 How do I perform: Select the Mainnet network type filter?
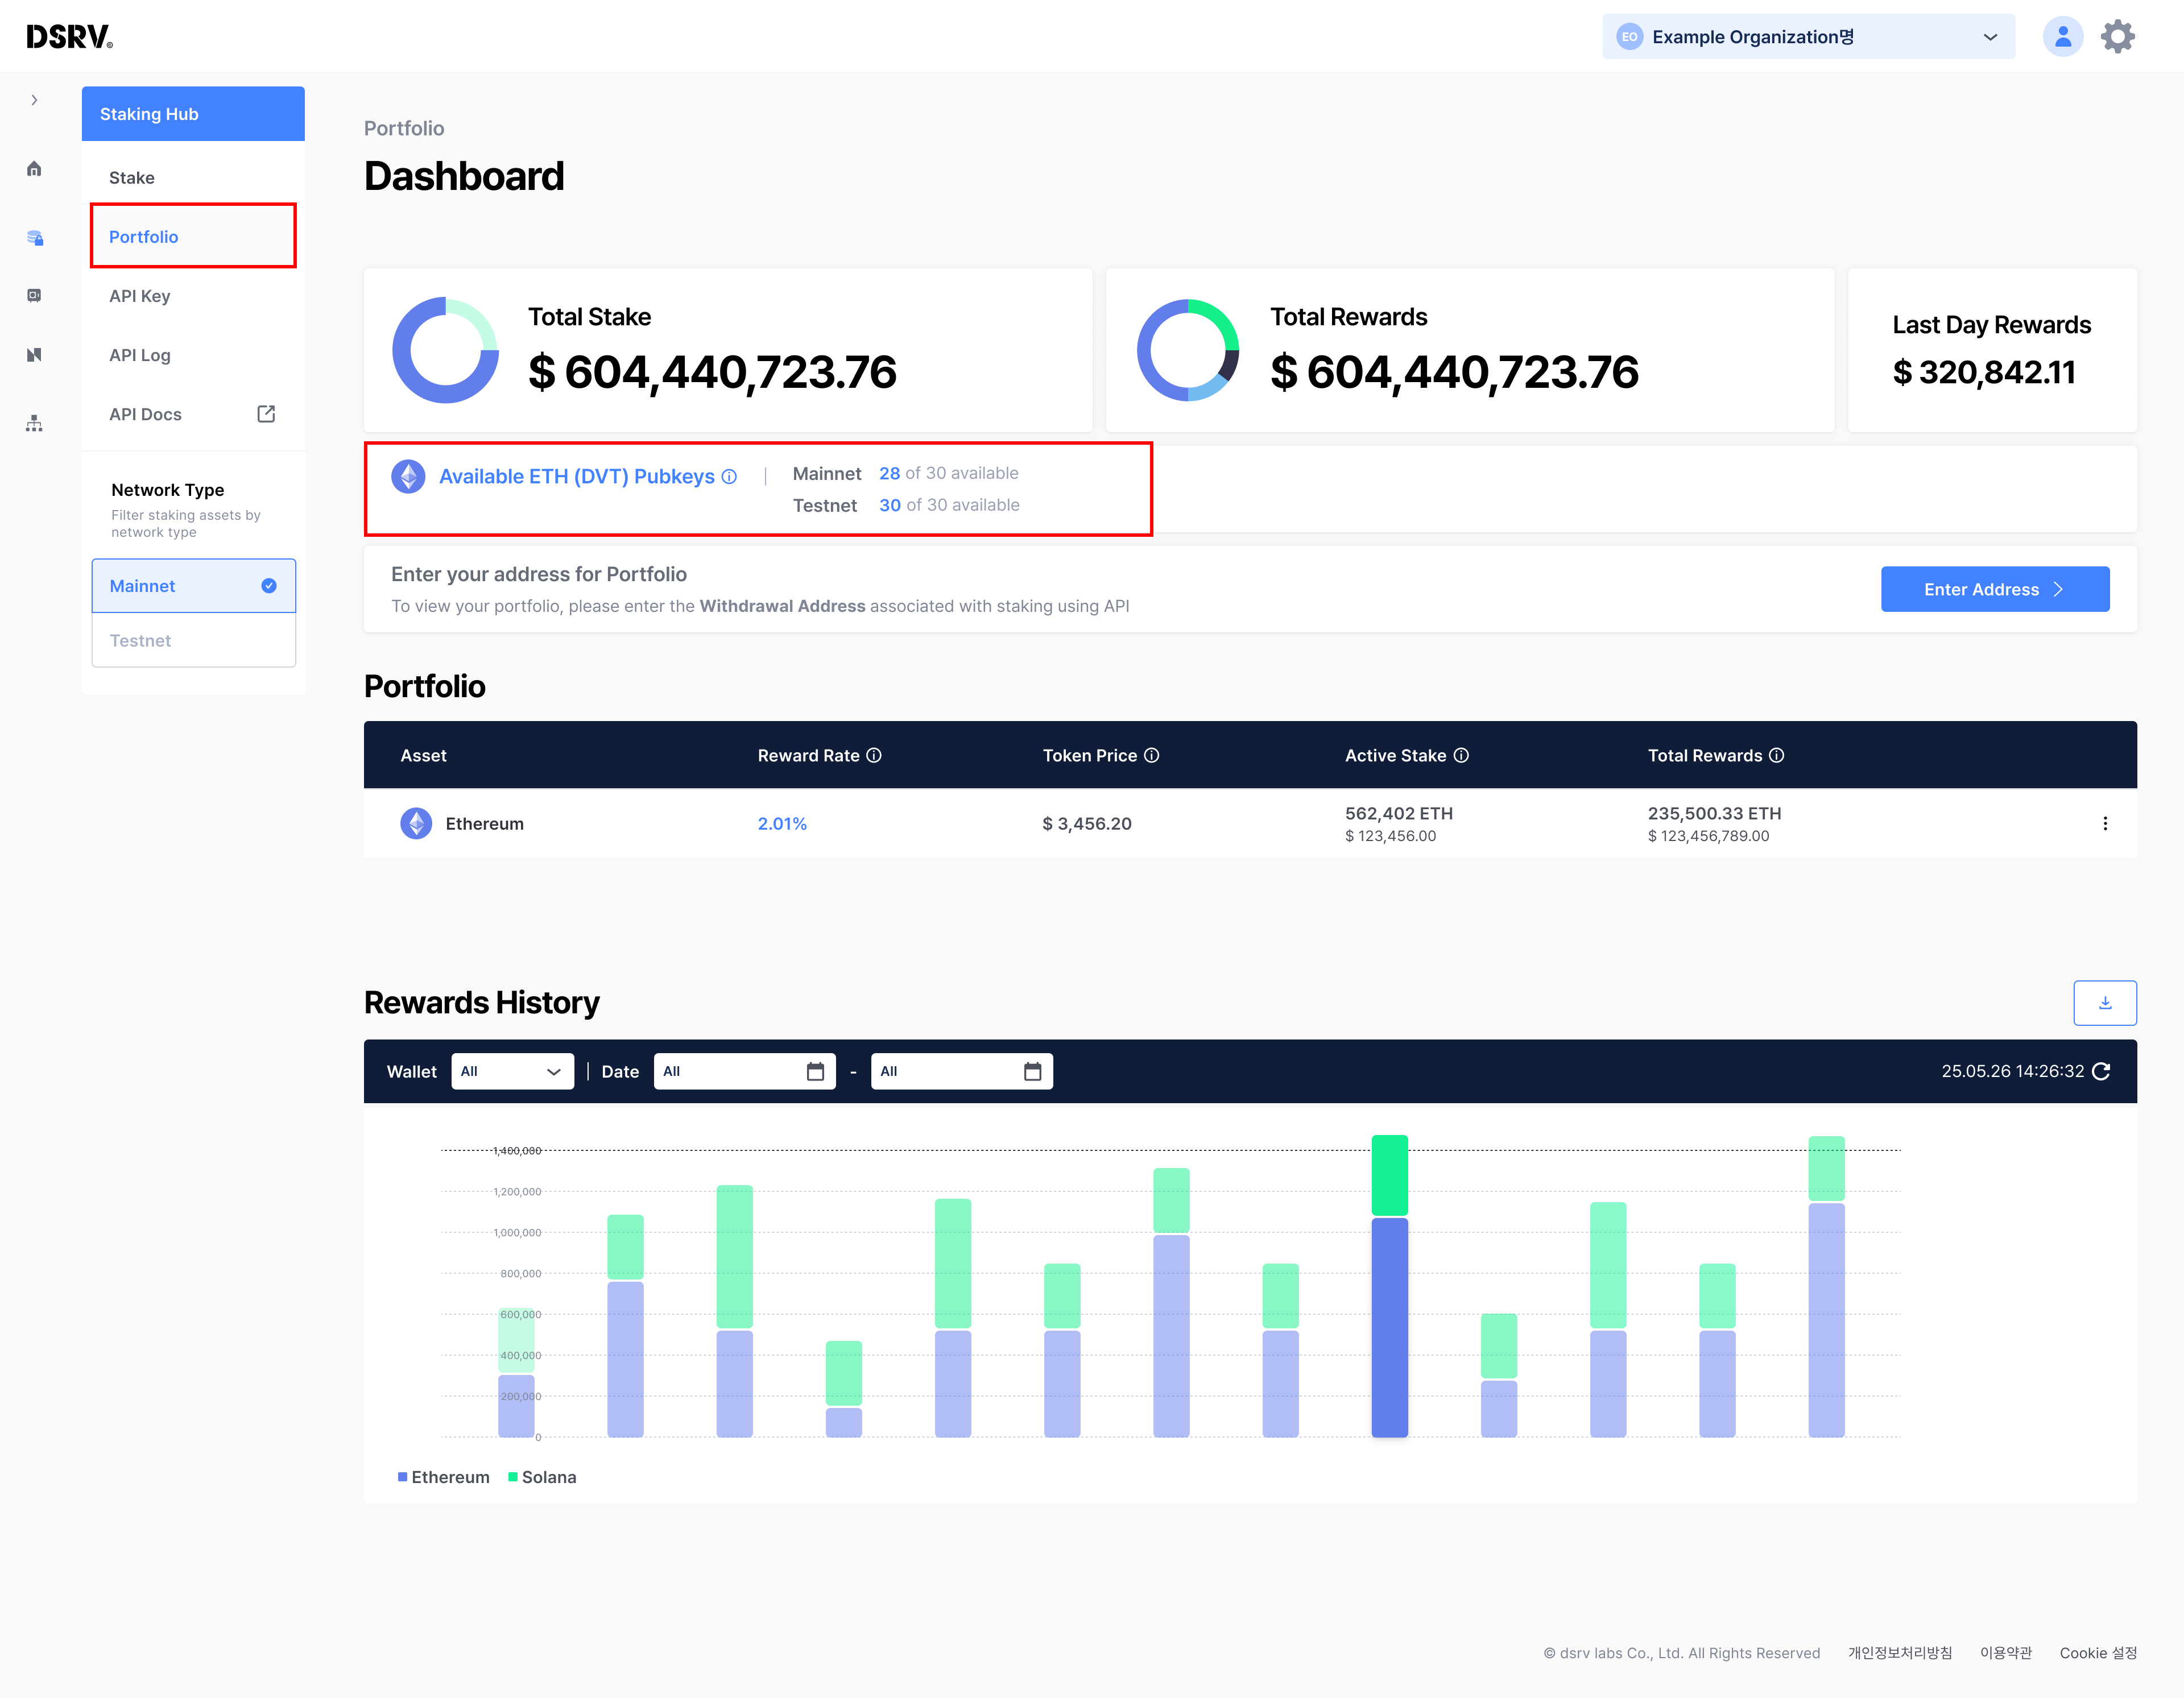coord(193,586)
